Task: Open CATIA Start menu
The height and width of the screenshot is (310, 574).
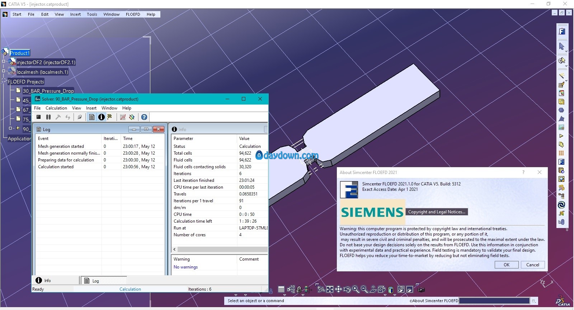Action: 17,14
